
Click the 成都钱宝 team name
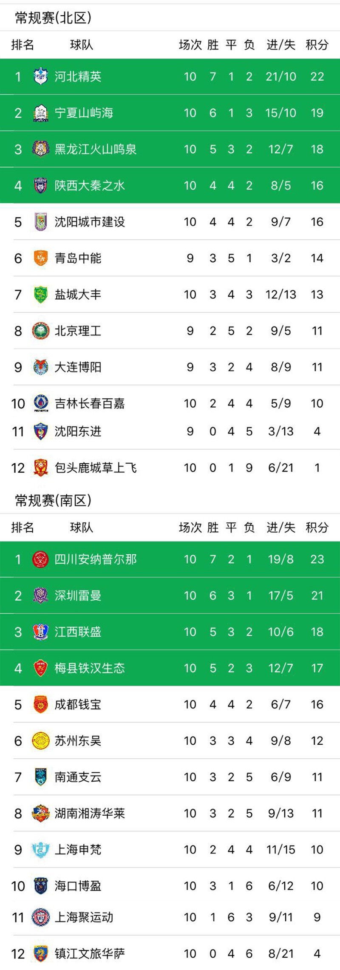[78, 704]
